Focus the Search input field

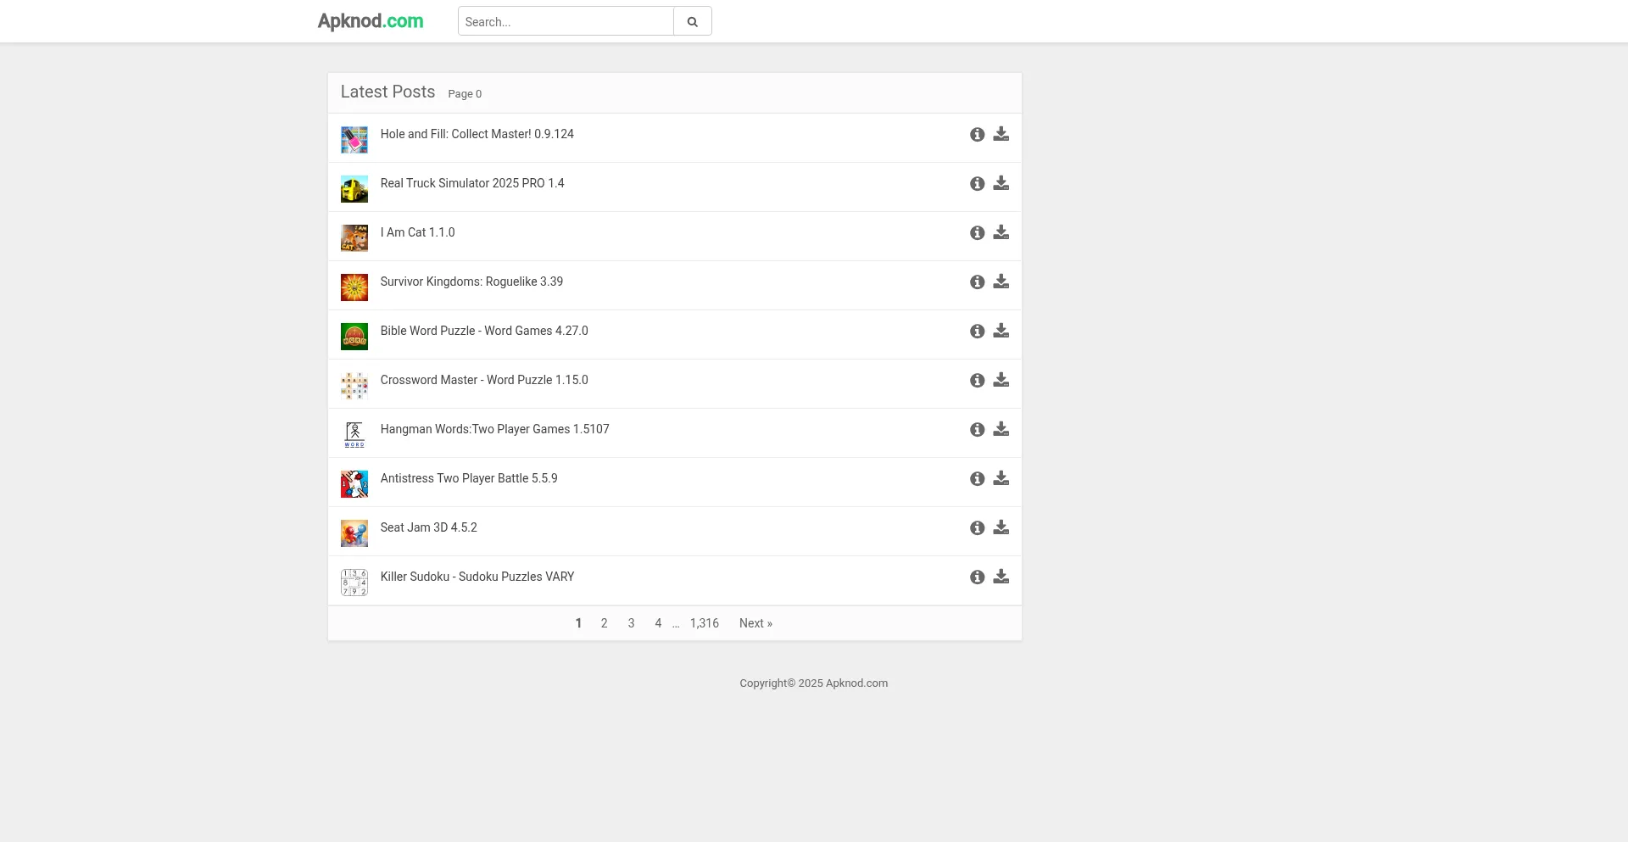[565, 21]
